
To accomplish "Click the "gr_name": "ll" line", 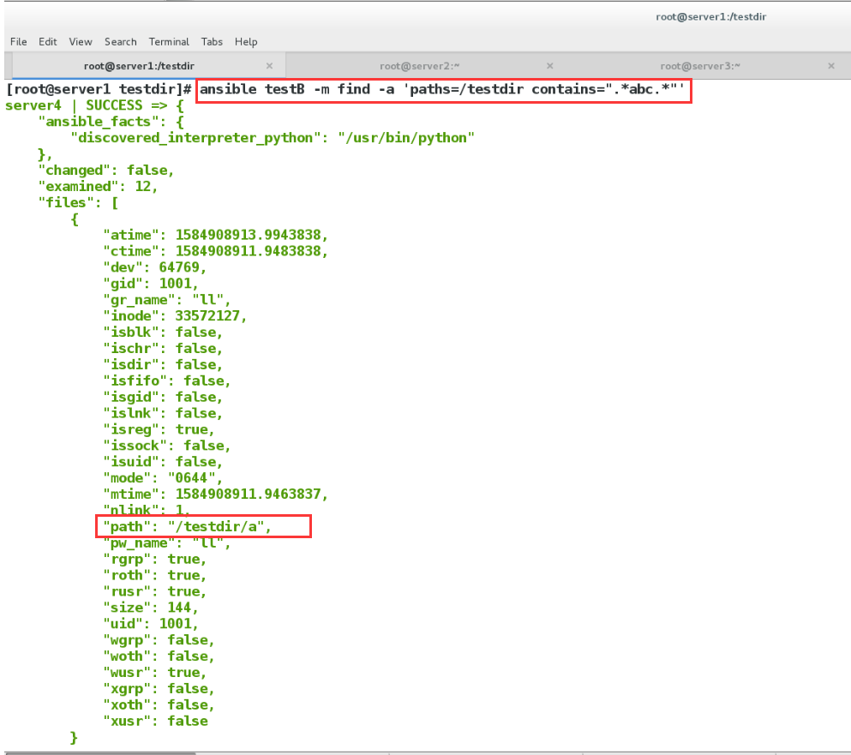I will (x=166, y=300).
